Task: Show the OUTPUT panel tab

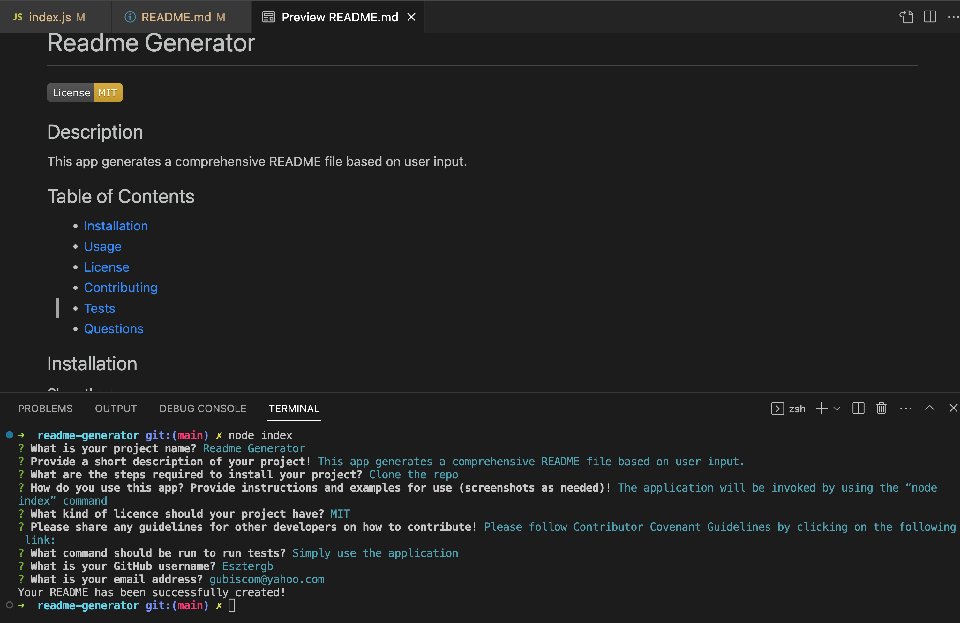Action: pyautogui.click(x=116, y=408)
